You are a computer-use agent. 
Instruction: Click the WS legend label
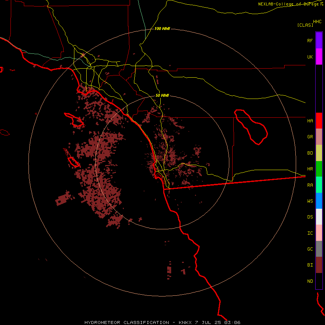tap(310, 201)
